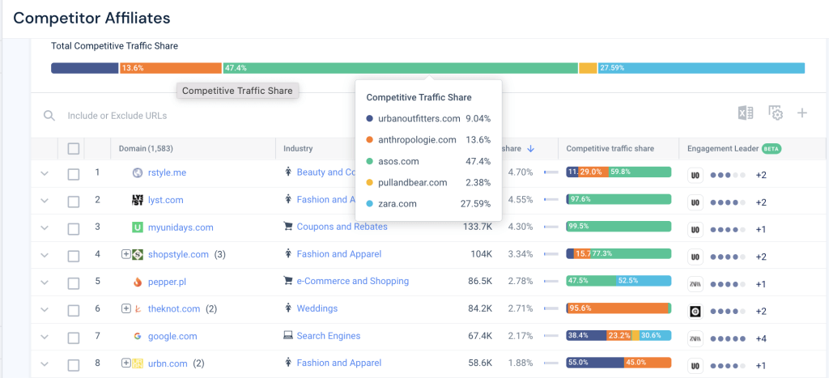Expand row 8 chevron on far left

[x=45, y=363]
